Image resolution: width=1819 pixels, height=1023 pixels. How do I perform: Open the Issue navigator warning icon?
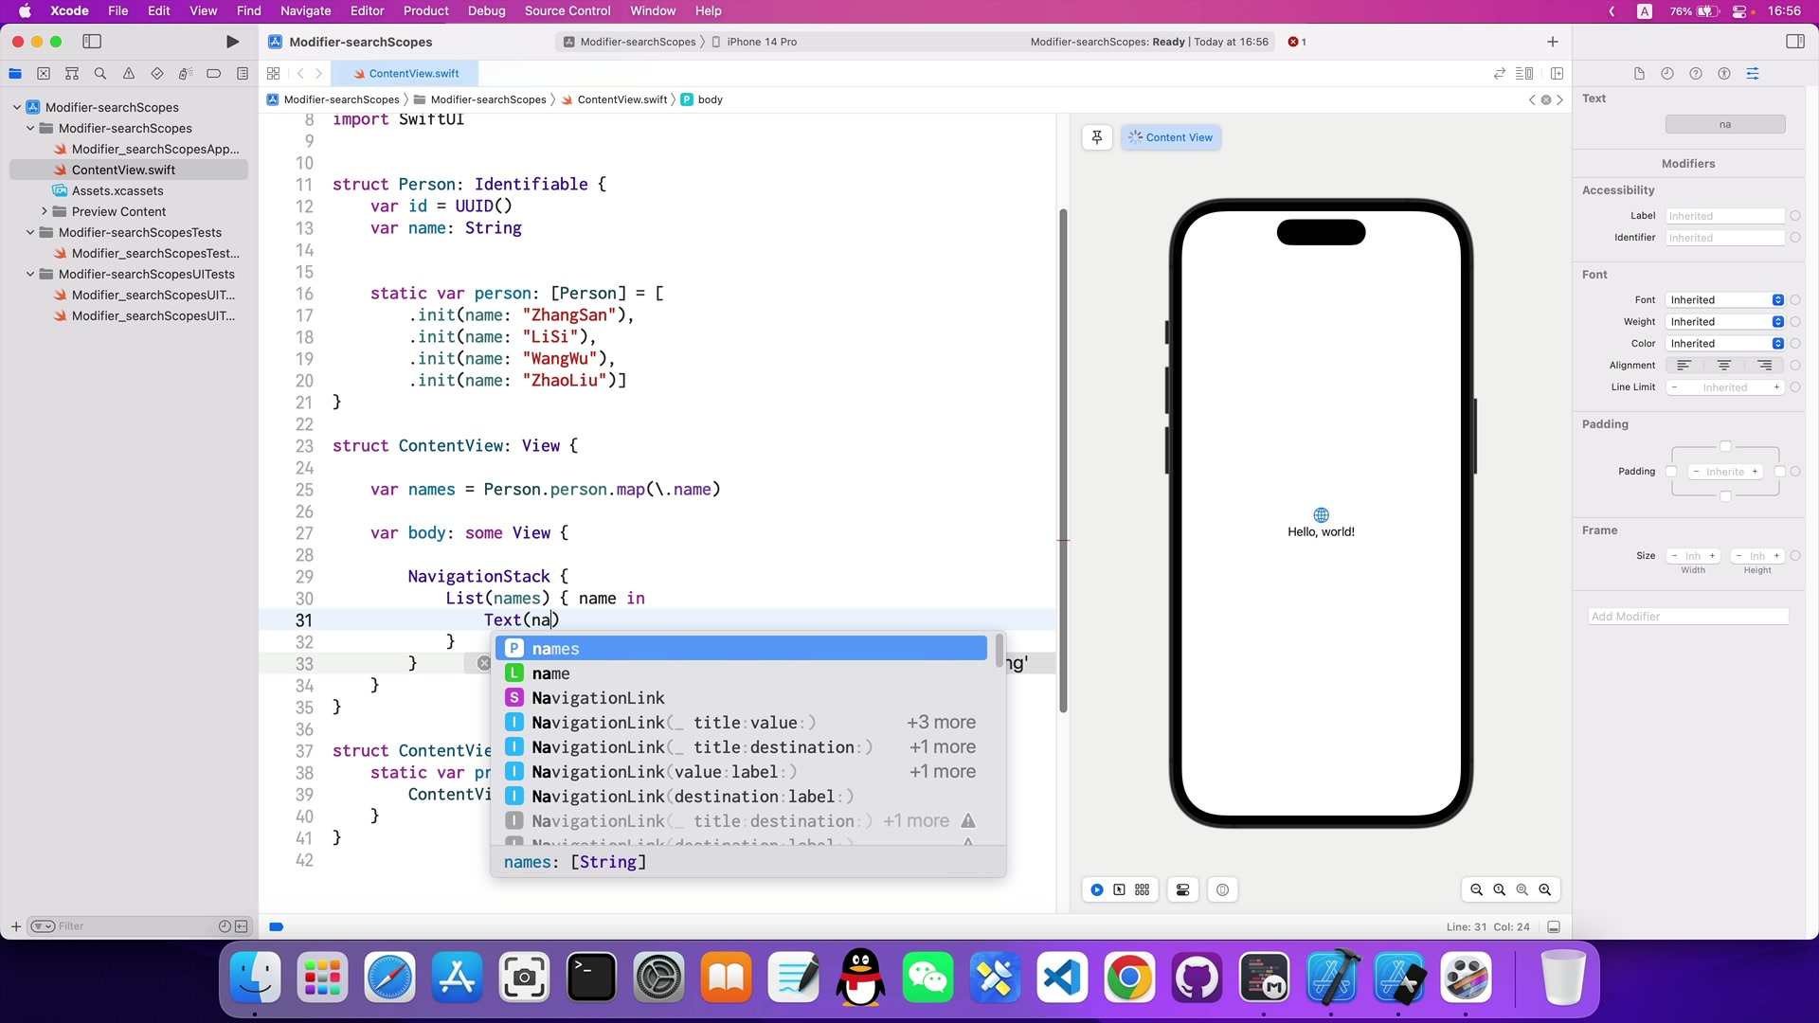click(129, 74)
